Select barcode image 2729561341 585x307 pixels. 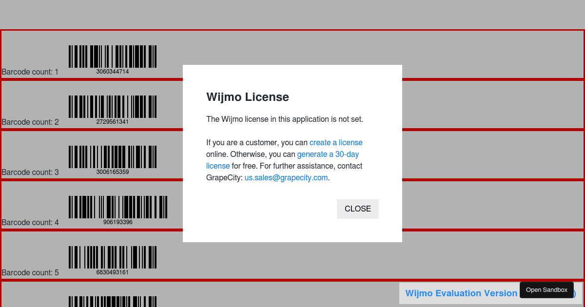point(113,110)
